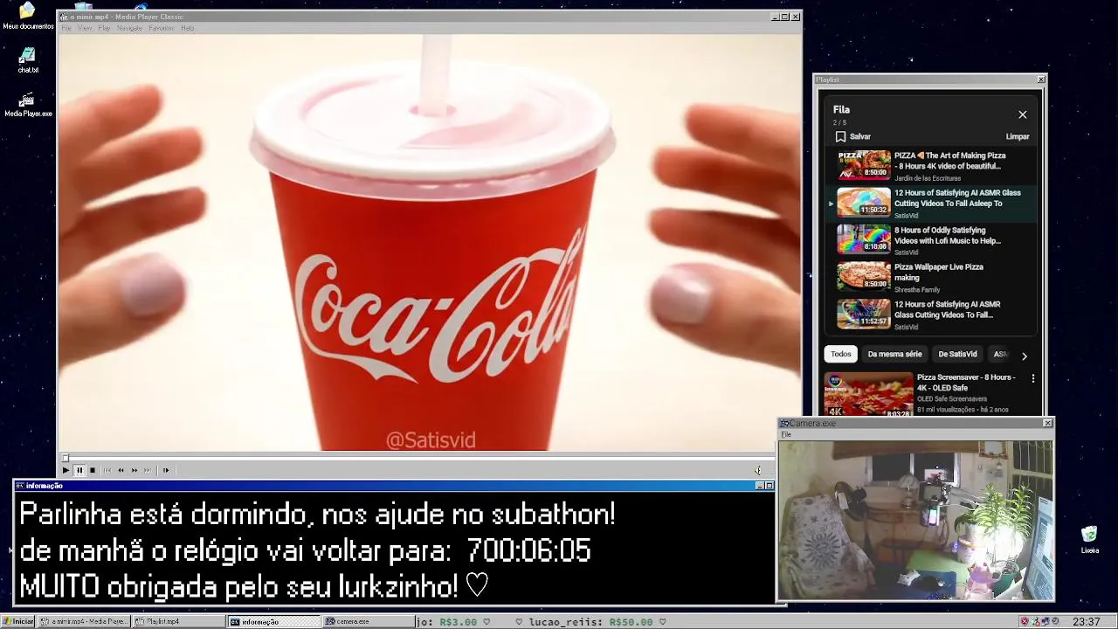The width and height of the screenshot is (1118, 629).
Task: Click 'Pizza Wallpaper Live Pizza making' title
Action: (x=939, y=273)
